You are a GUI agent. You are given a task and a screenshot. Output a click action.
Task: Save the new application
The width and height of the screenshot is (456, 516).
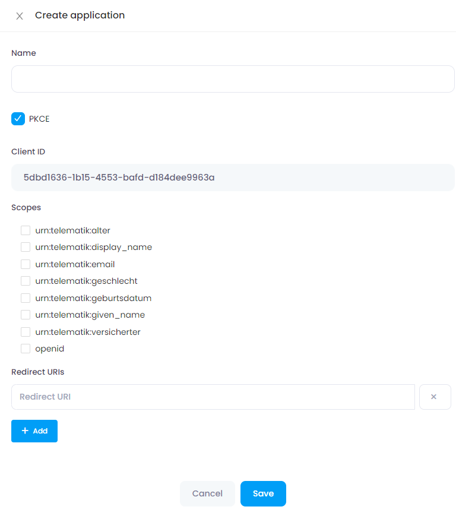[263, 493]
